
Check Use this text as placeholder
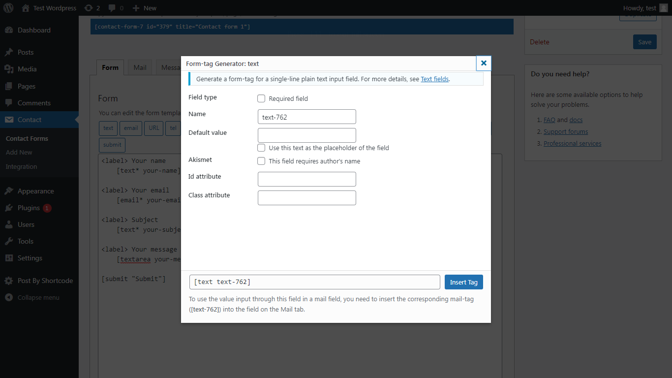(x=261, y=148)
